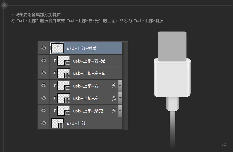The height and width of the screenshot is (152, 233).
Task: Click the usb-上部-右-光 layer thumbnail
Action: click(x=64, y=60)
